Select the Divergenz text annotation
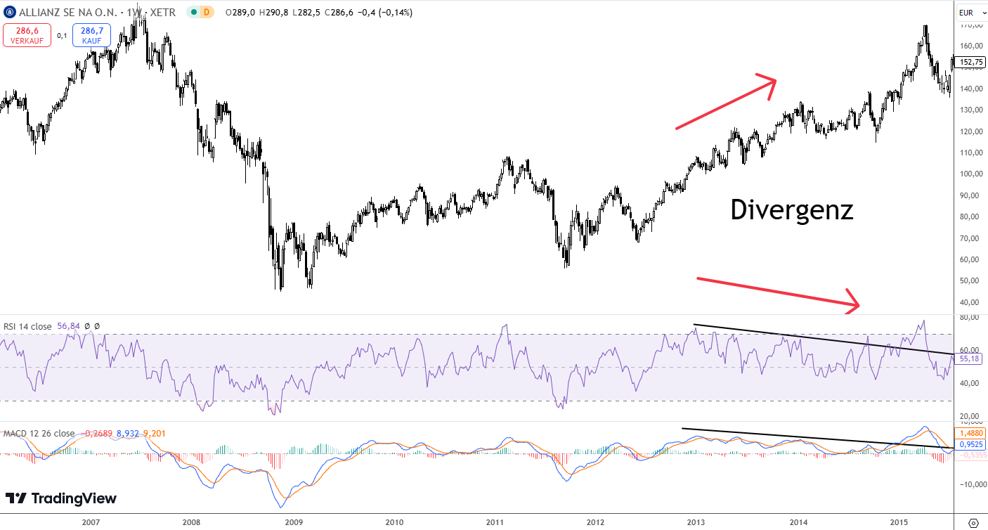This screenshot has width=988, height=530. [792, 210]
